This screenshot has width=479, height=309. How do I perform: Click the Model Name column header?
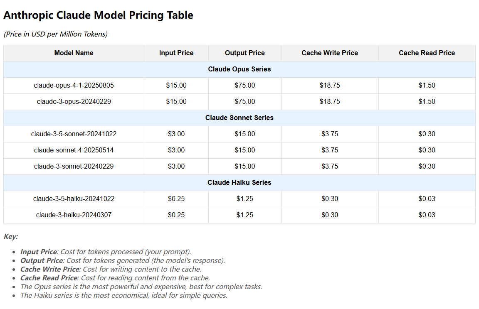coord(74,53)
